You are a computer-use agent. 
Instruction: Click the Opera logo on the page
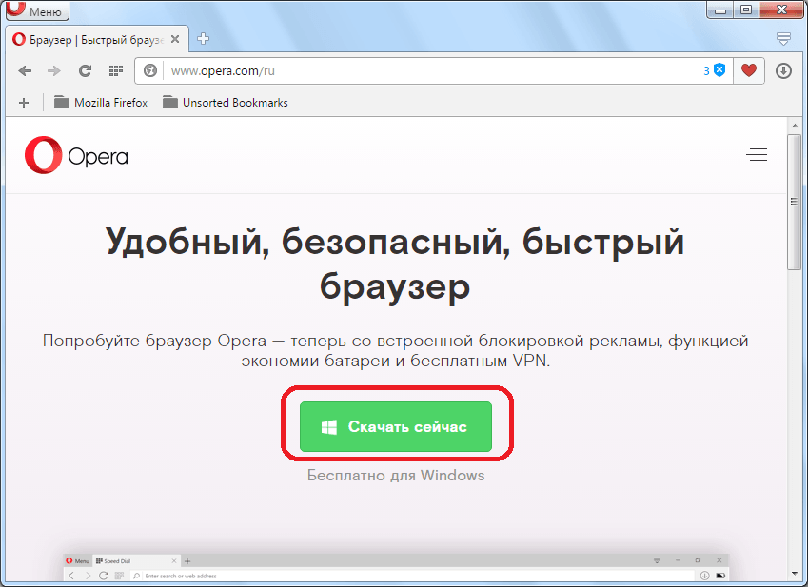pos(76,155)
